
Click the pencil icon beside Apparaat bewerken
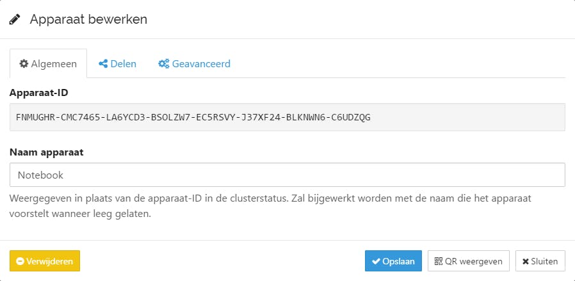(15, 20)
